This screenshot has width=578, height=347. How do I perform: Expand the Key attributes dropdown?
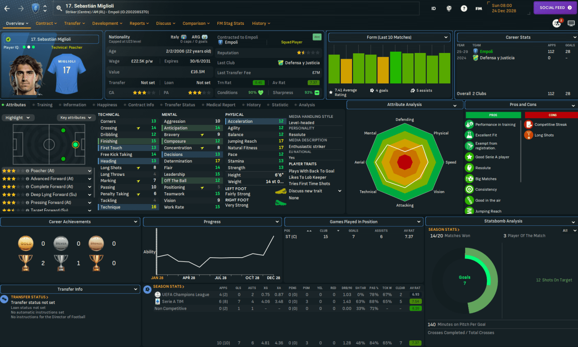76,118
